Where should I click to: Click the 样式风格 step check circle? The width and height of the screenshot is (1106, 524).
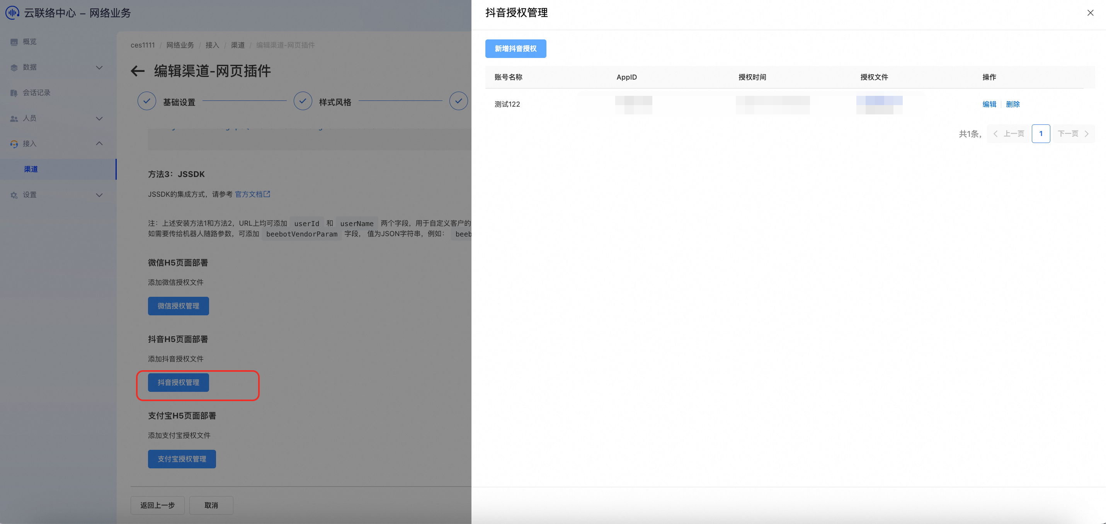click(x=303, y=101)
